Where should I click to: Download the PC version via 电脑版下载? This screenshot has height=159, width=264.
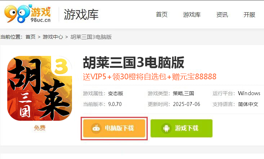(x=114, y=128)
